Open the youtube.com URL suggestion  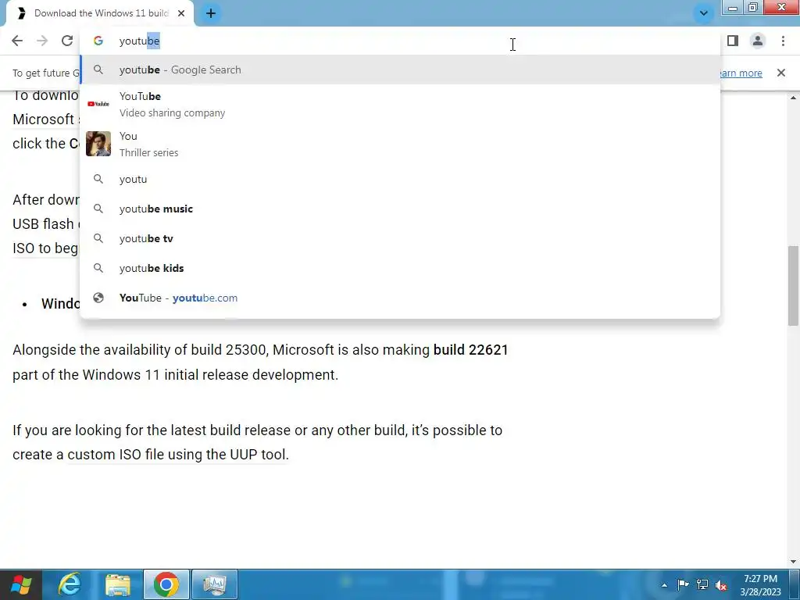tap(400, 298)
